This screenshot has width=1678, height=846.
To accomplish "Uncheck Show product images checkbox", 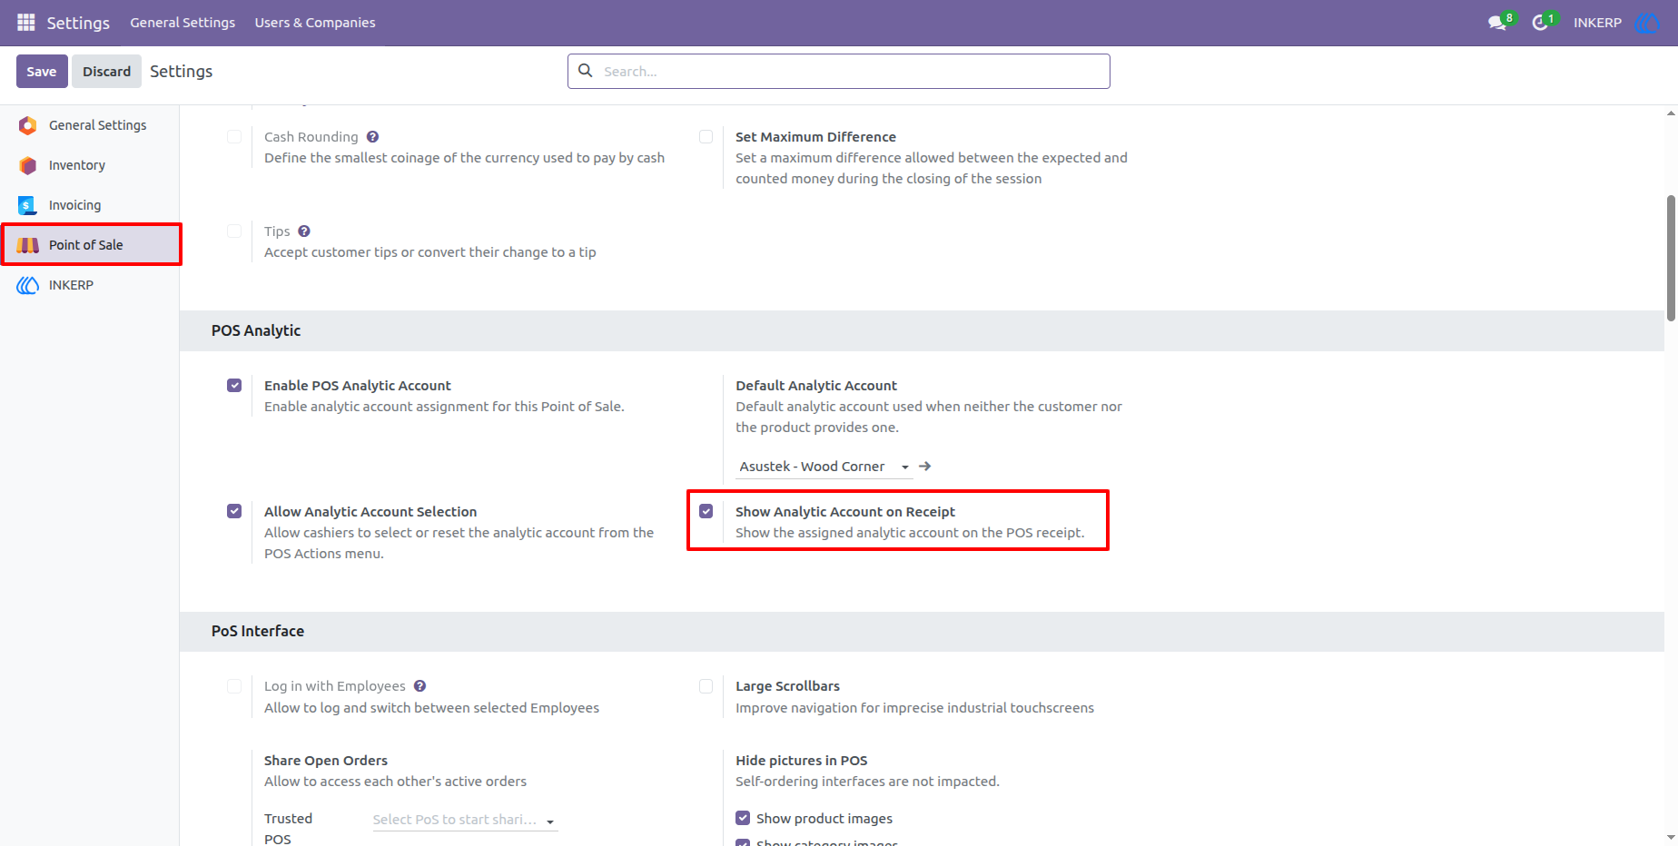I will click(x=743, y=819).
